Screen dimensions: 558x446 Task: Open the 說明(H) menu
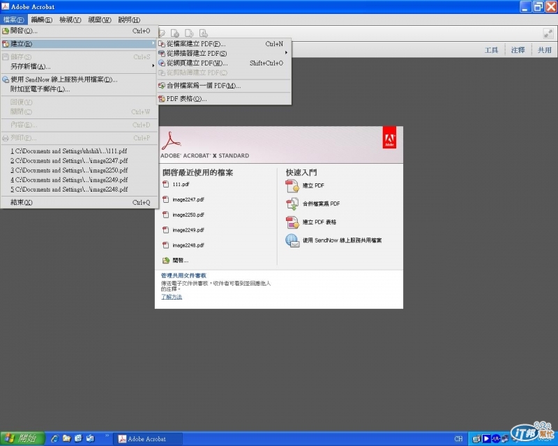129,20
